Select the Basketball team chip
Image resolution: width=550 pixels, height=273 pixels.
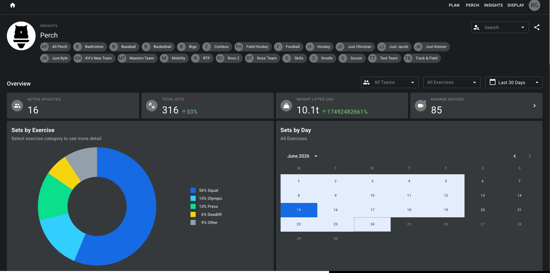coord(158,47)
